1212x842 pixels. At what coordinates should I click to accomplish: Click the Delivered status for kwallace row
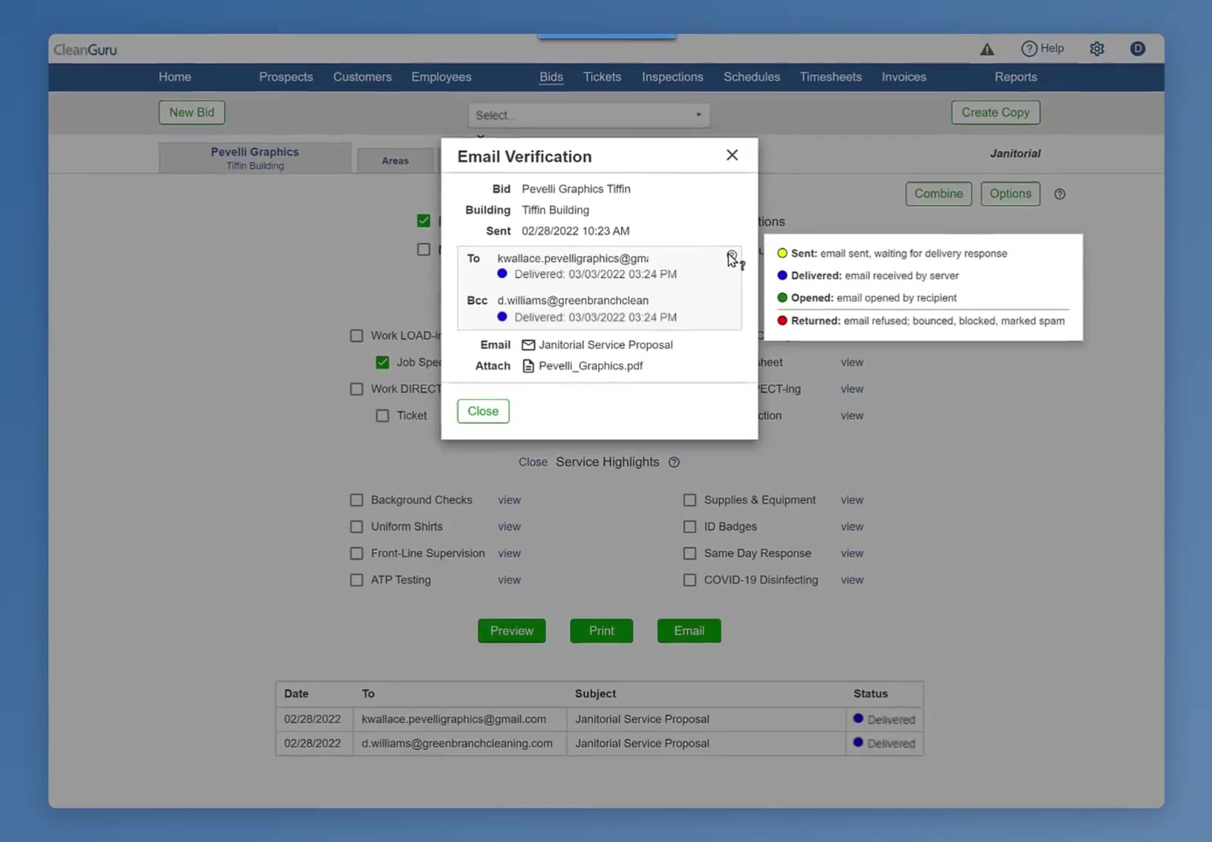pos(884,719)
